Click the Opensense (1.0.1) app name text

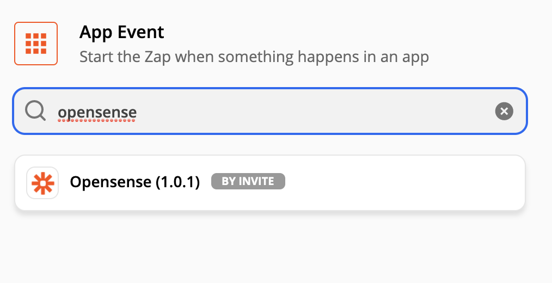click(x=135, y=182)
